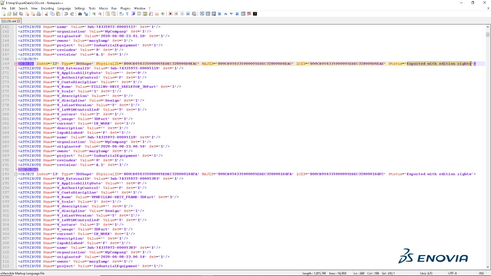491x276 pixels.
Task: Toggle word wrap toolbar icon
Action: (121, 14)
